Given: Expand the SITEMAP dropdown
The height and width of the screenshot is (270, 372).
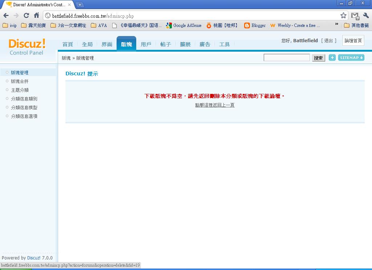Looking at the screenshot, I should [x=351, y=57].
